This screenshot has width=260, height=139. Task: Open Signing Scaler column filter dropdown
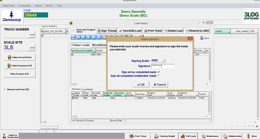click(81, 95)
